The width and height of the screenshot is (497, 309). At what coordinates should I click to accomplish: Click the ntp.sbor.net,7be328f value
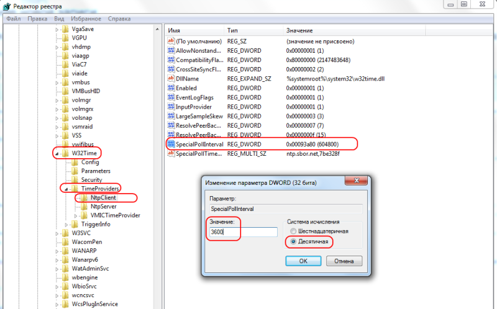(313, 153)
